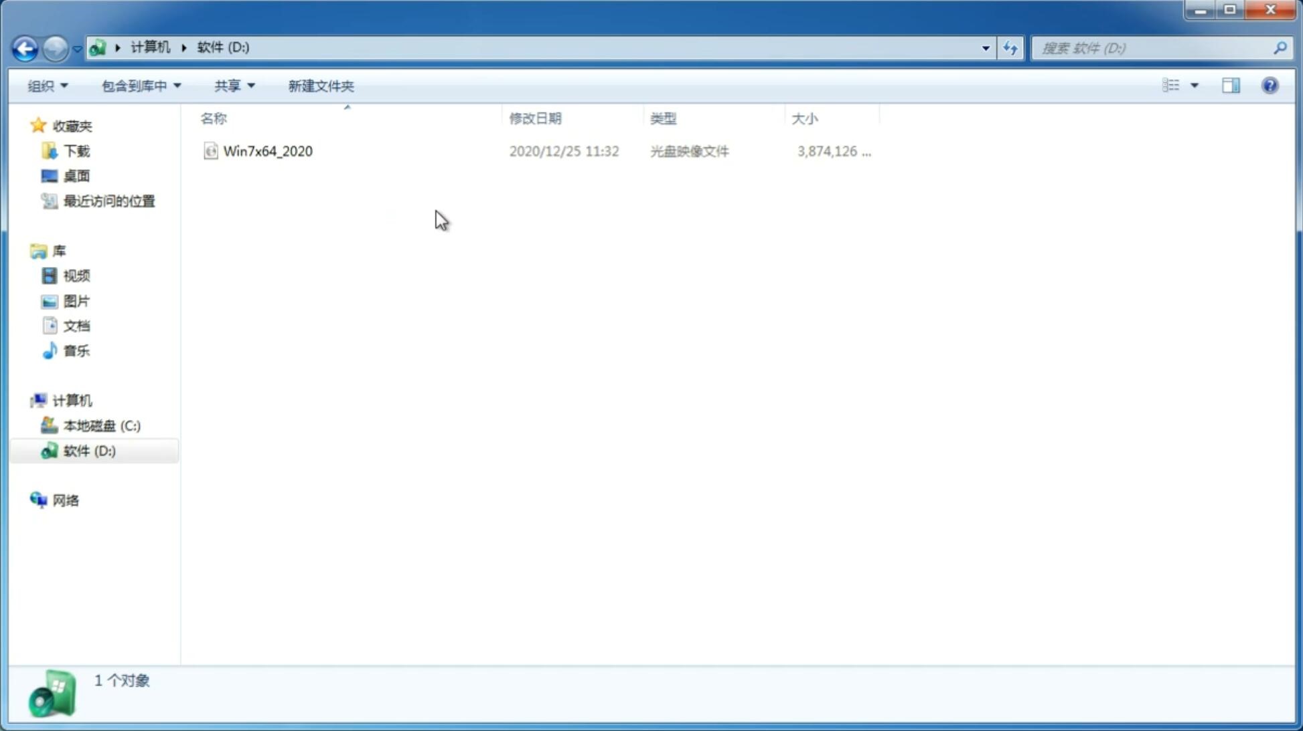Click the optical disk image icon
This screenshot has height=731, width=1303.
[x=210, y=151]
